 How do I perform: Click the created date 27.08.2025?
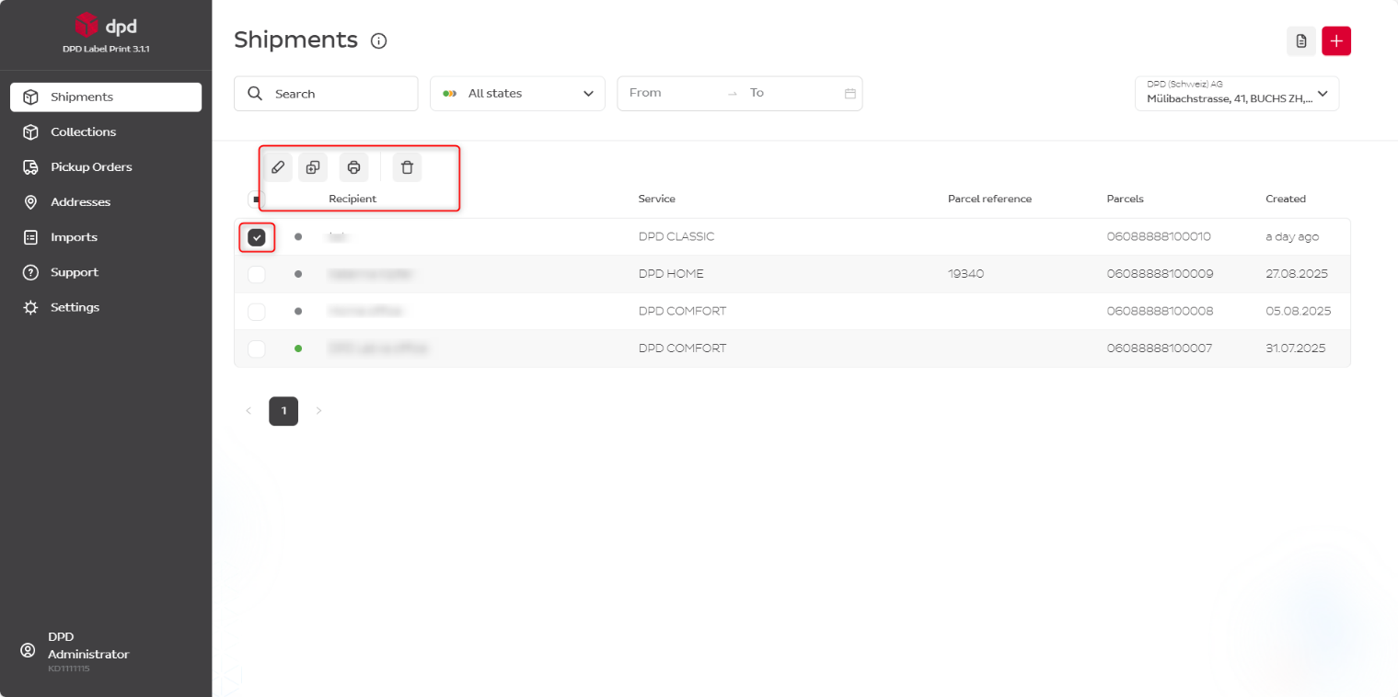click(x=1297, y=274)
